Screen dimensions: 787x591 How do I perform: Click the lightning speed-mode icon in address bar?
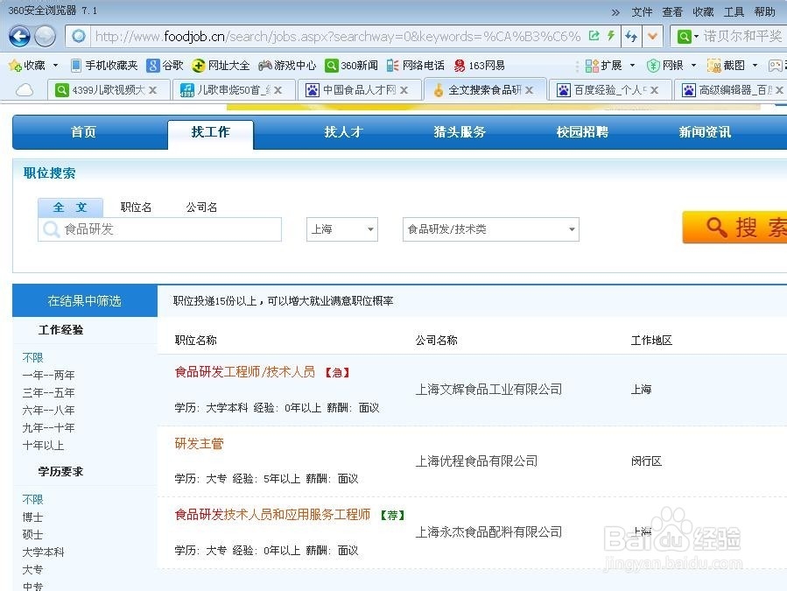611,36
